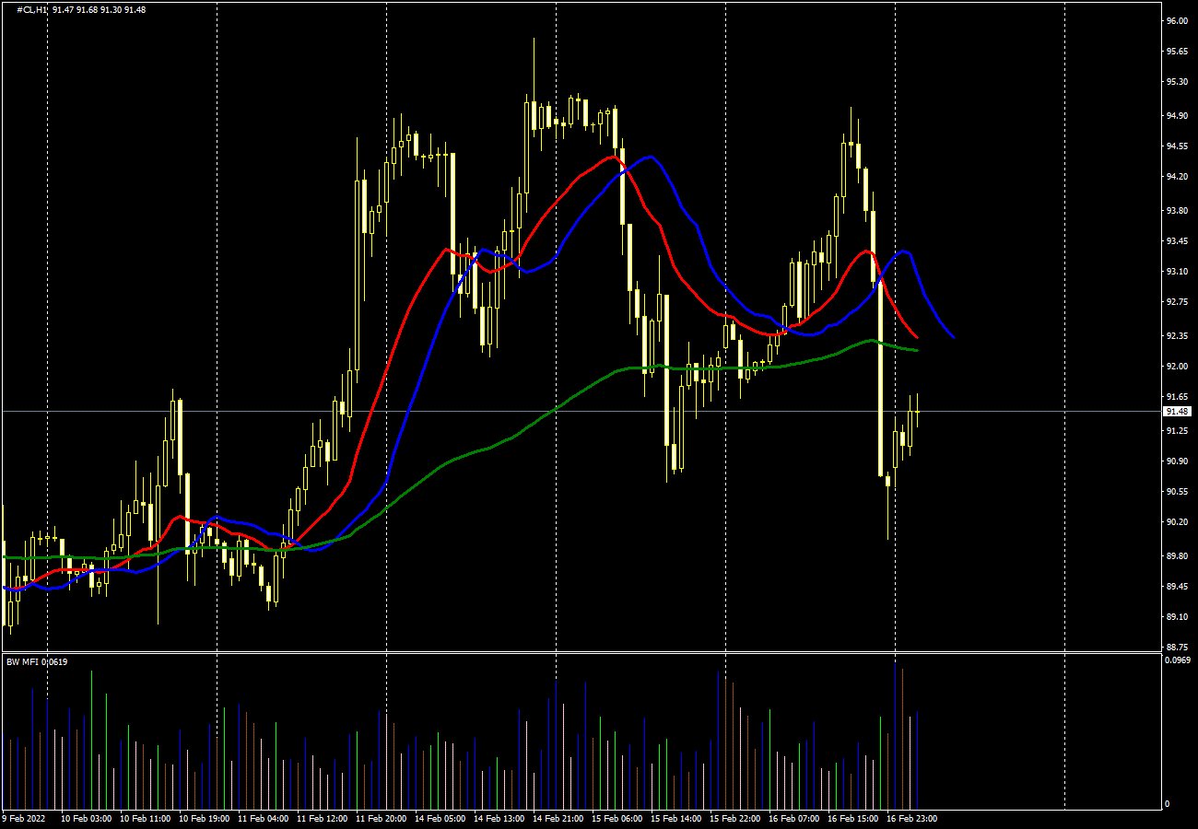Click the 93.10 price scale label
This screenshot has height=829, width=1198.
tap(1177, 272)
